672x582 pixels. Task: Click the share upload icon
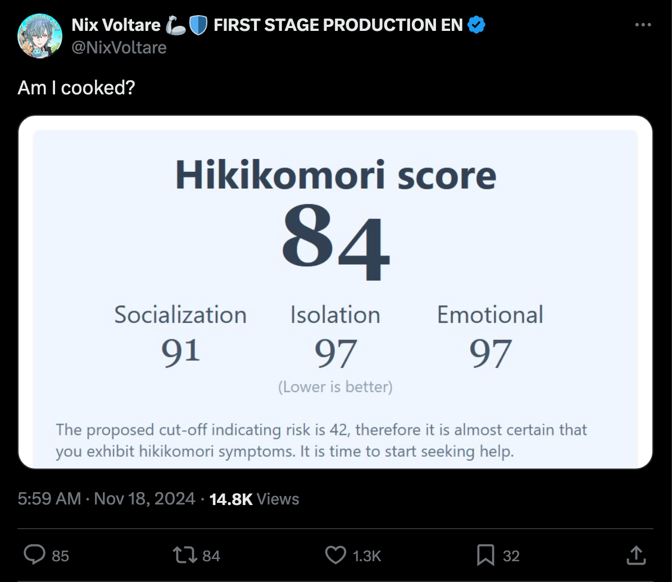(x=635, y=555)
